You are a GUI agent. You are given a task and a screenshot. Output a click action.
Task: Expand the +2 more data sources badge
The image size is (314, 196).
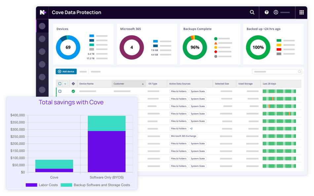191,129
